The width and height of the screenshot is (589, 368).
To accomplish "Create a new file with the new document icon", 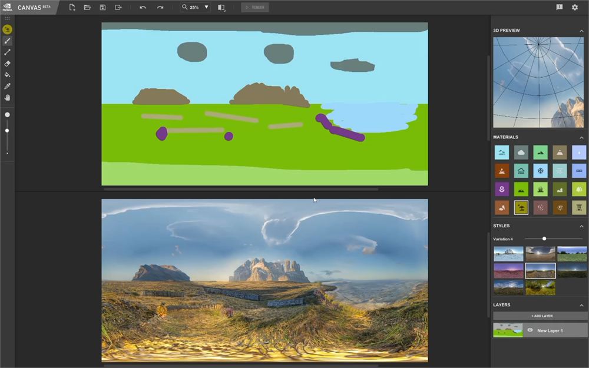I will point(72,7).
